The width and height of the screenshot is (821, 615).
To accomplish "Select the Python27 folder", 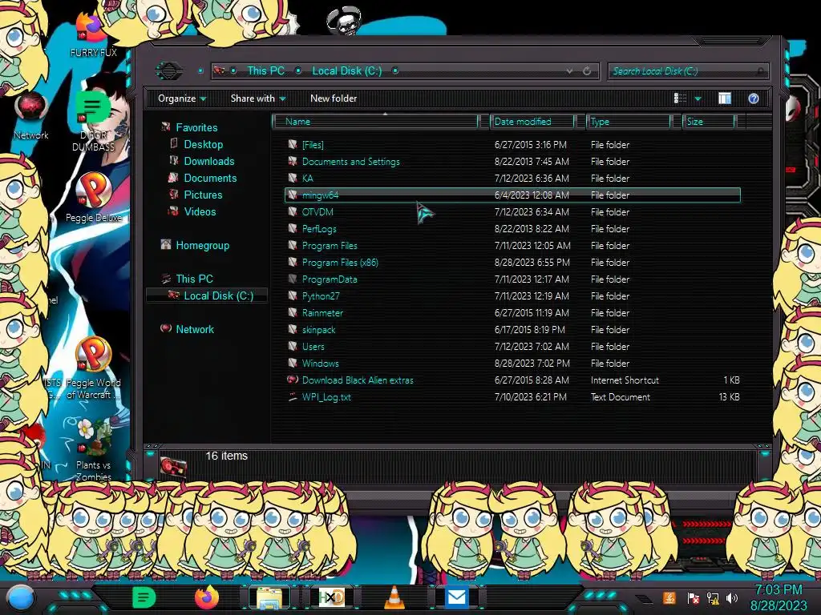I will [x=321, y=296].
